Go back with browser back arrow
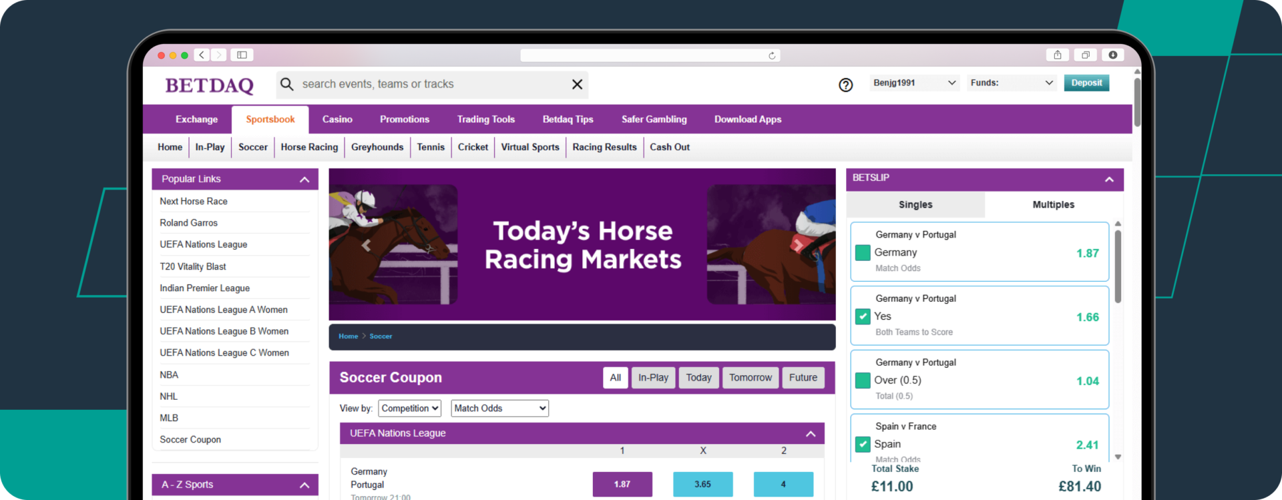The width and height of the screenshot is (1282, 500). click(x=201, y=55)
